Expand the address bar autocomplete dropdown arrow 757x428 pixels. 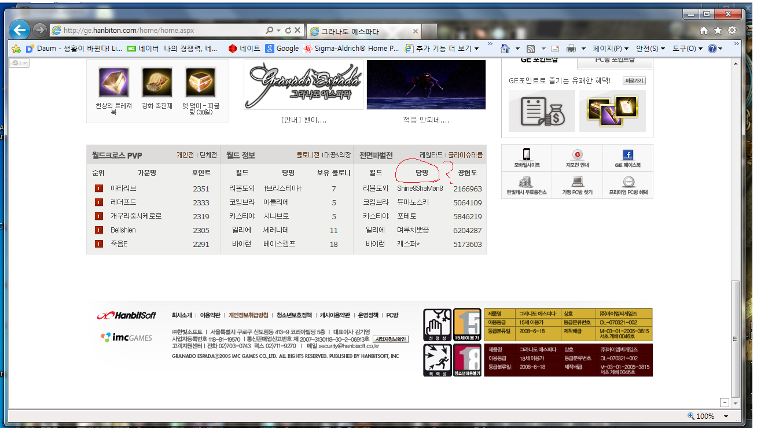coord(279,30)
